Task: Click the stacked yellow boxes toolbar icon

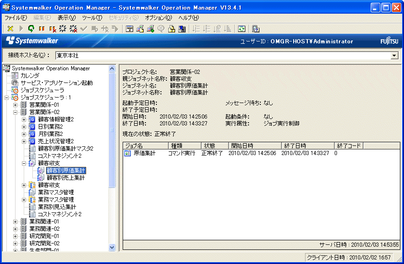Action: 171,29
